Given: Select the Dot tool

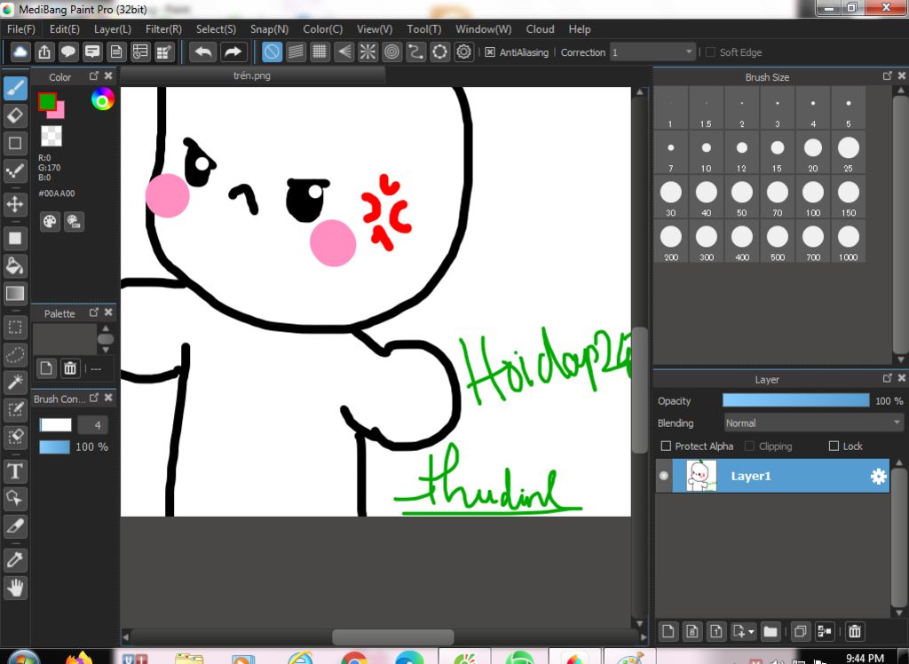Looking at the screenshot, I should [16, 170].
